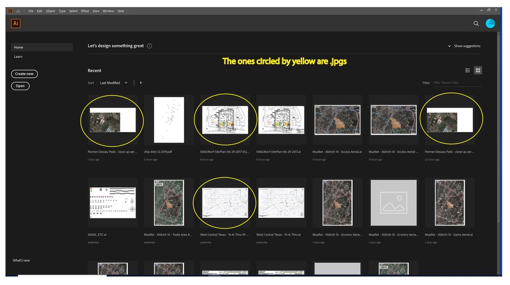The image size is (510, 285).
Task: Open the Window menu
Action: coord(108,11)
